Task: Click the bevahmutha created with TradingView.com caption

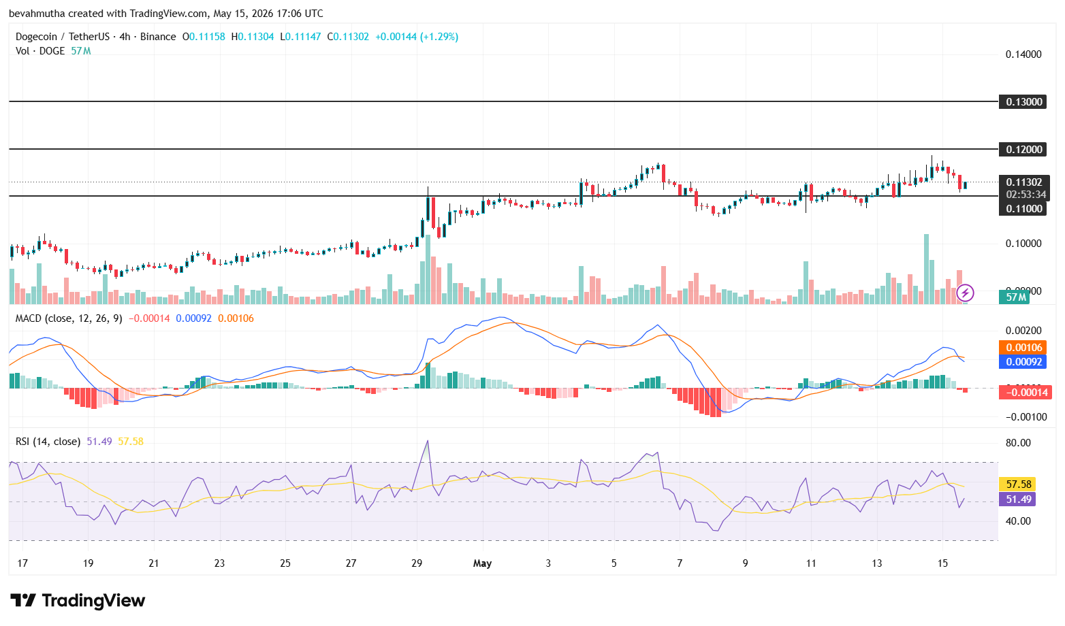Action: pyautogui.click(x=166, y=14)
